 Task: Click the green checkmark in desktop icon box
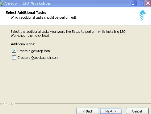click(14, 51)
